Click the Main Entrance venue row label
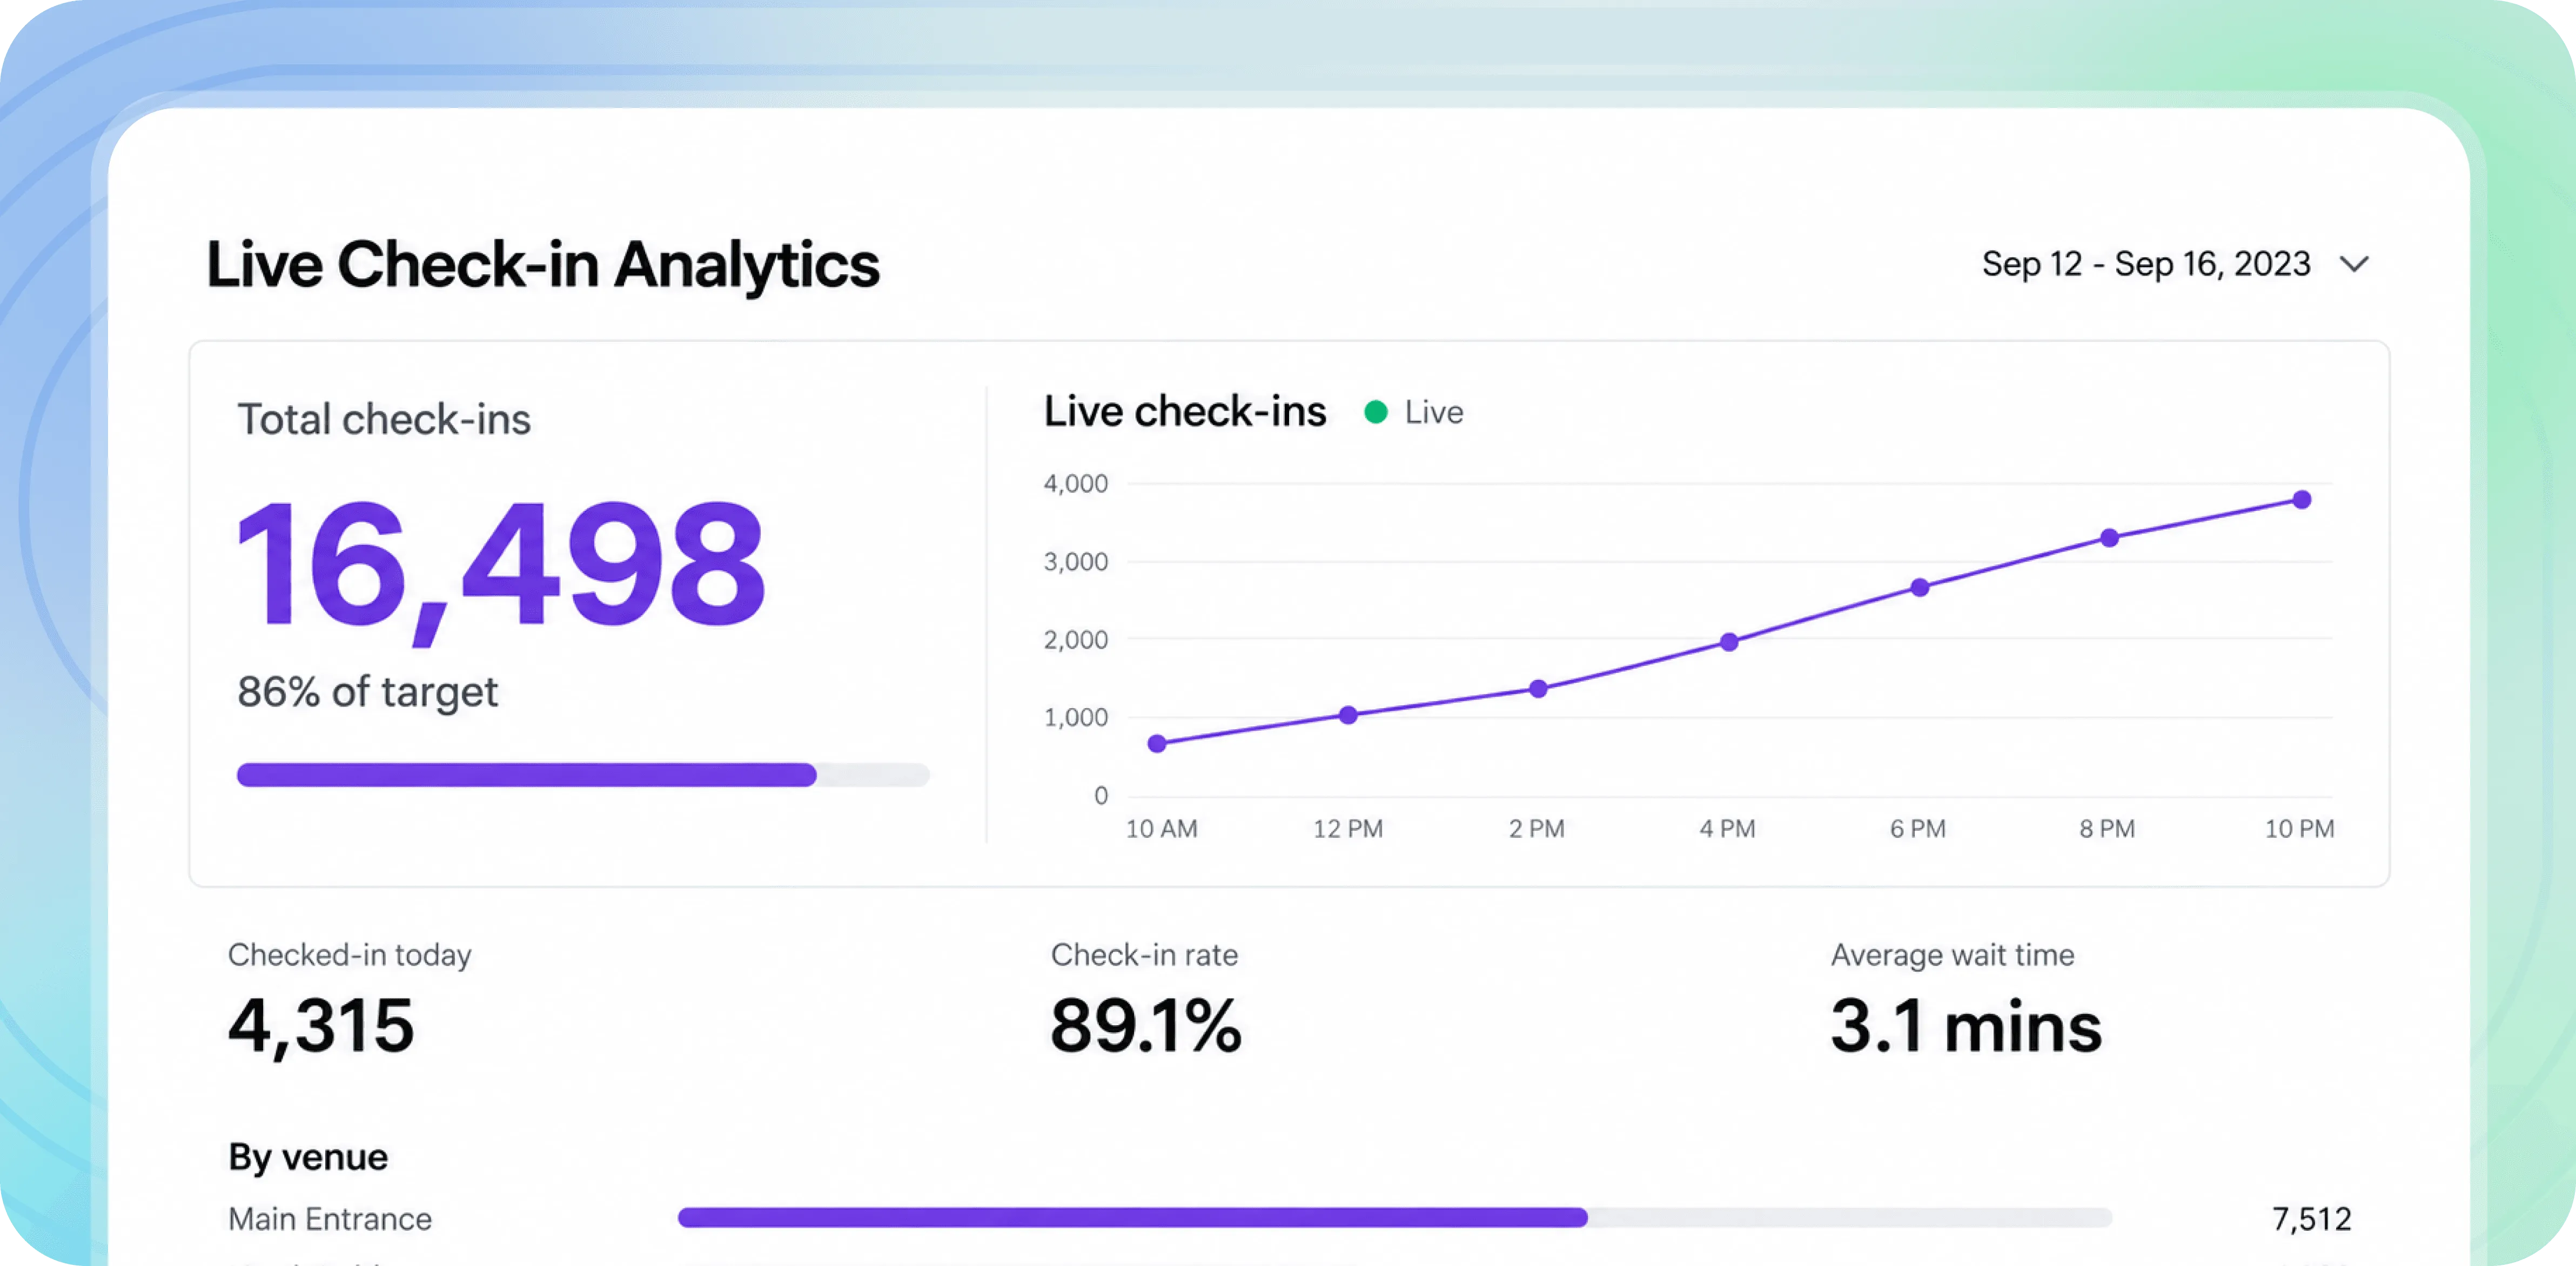The height and width of the screenshot is (1266, 2576). [330, 1219]
